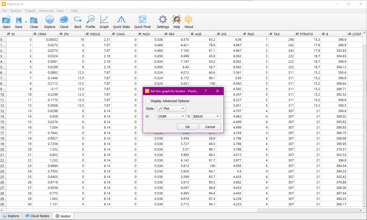
Task: Show Quick Stats for the data
Action: [x=121, y=22]
